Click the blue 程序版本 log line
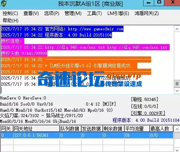The image size is (180, 152). [x=57, y=35]
